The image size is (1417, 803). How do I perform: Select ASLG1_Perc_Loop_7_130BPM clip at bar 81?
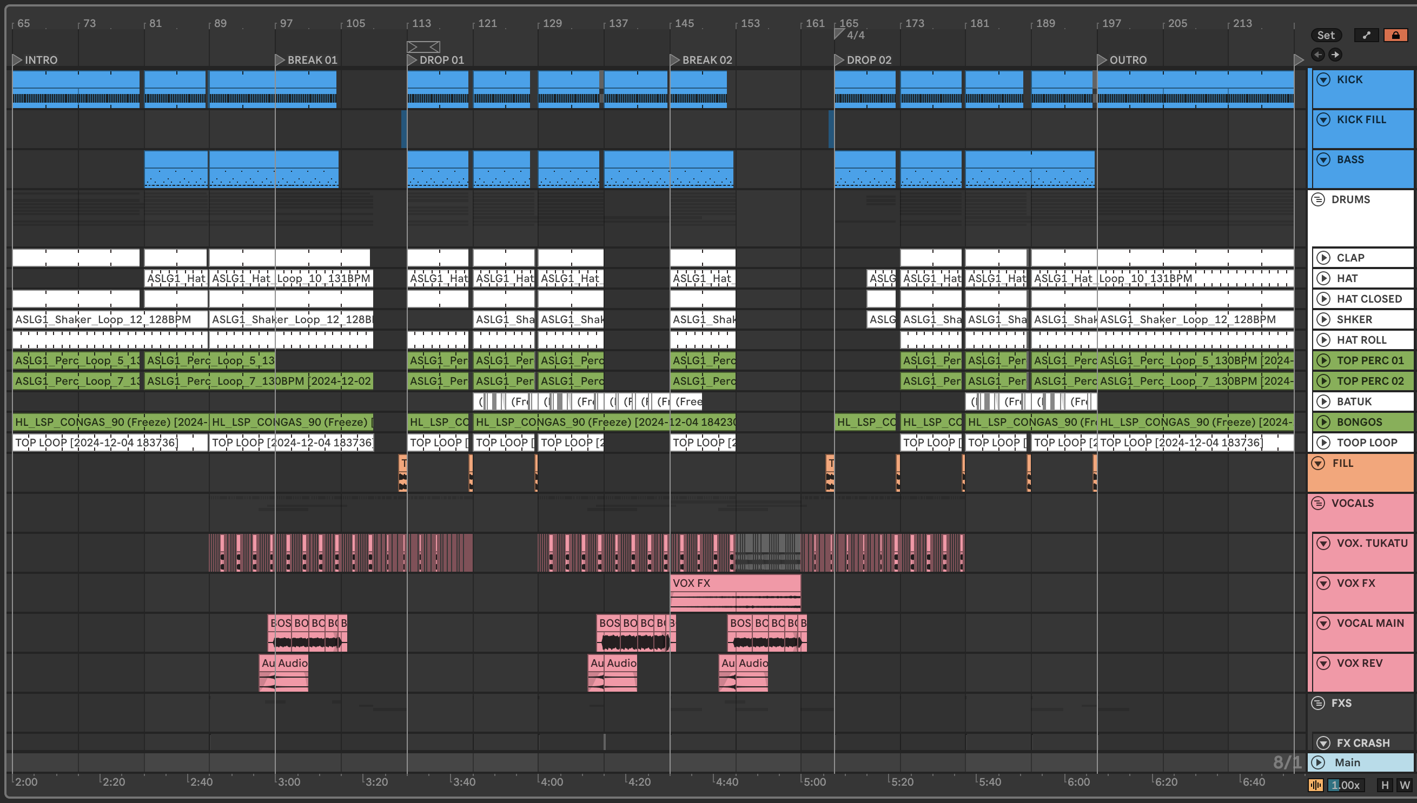click(x=259, y=381)
